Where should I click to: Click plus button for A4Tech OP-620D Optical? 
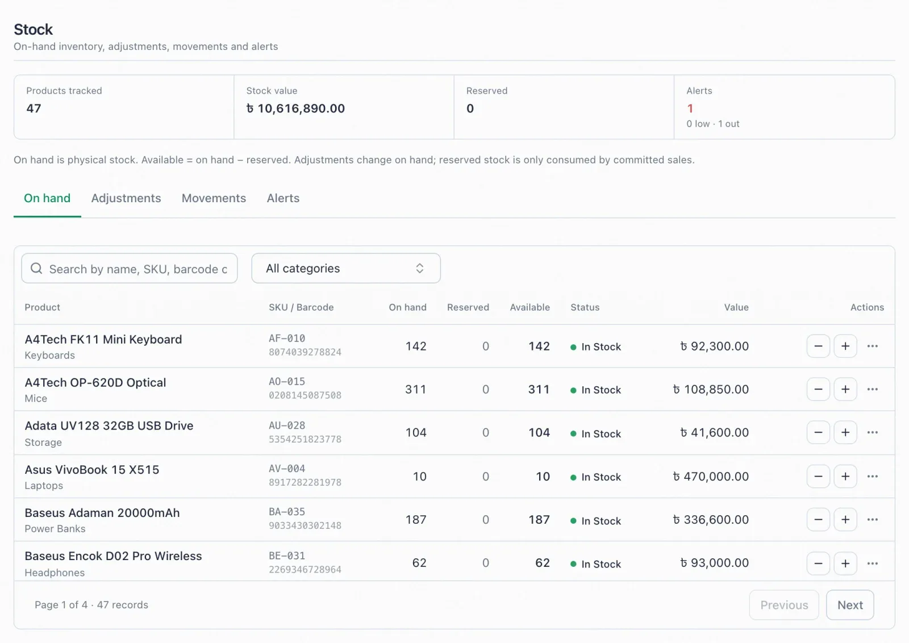pyautogui.click(x=845, y=389)
